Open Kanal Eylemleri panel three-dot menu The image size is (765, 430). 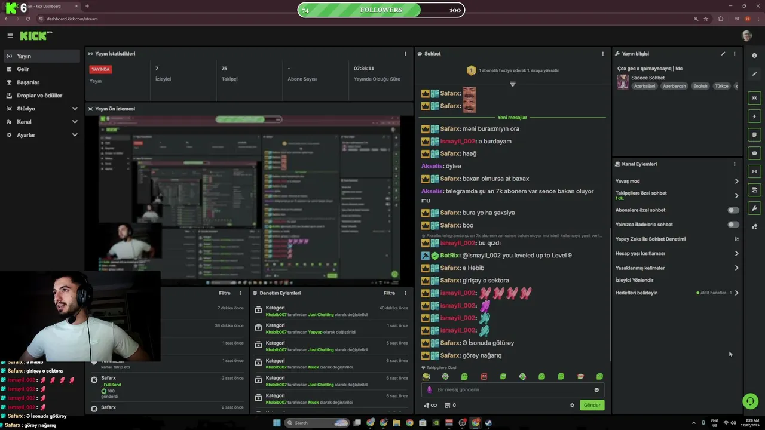point(735,164)
